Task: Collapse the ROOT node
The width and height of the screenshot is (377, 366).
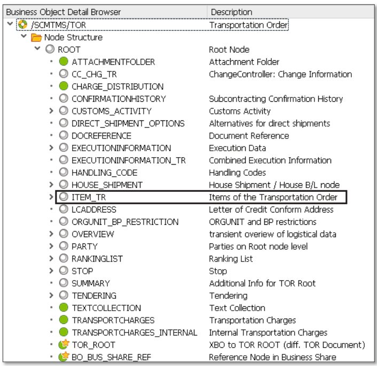Action: [37, 50]
